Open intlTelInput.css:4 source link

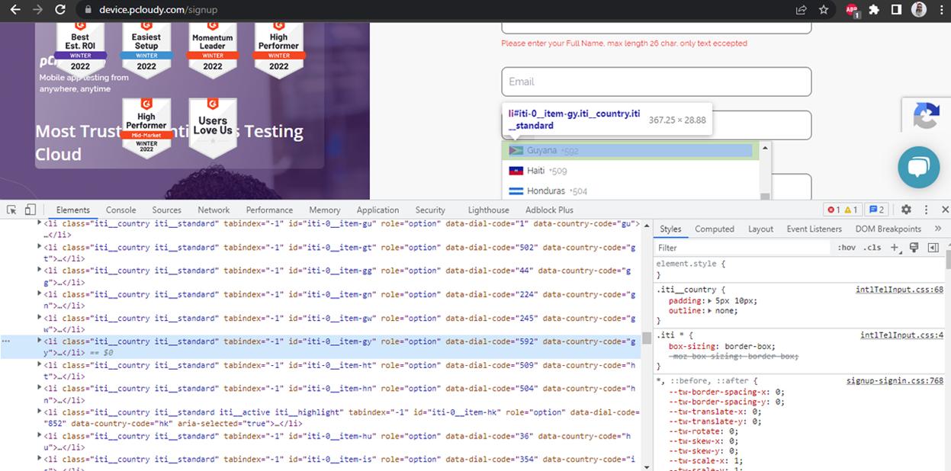(901, 335)
